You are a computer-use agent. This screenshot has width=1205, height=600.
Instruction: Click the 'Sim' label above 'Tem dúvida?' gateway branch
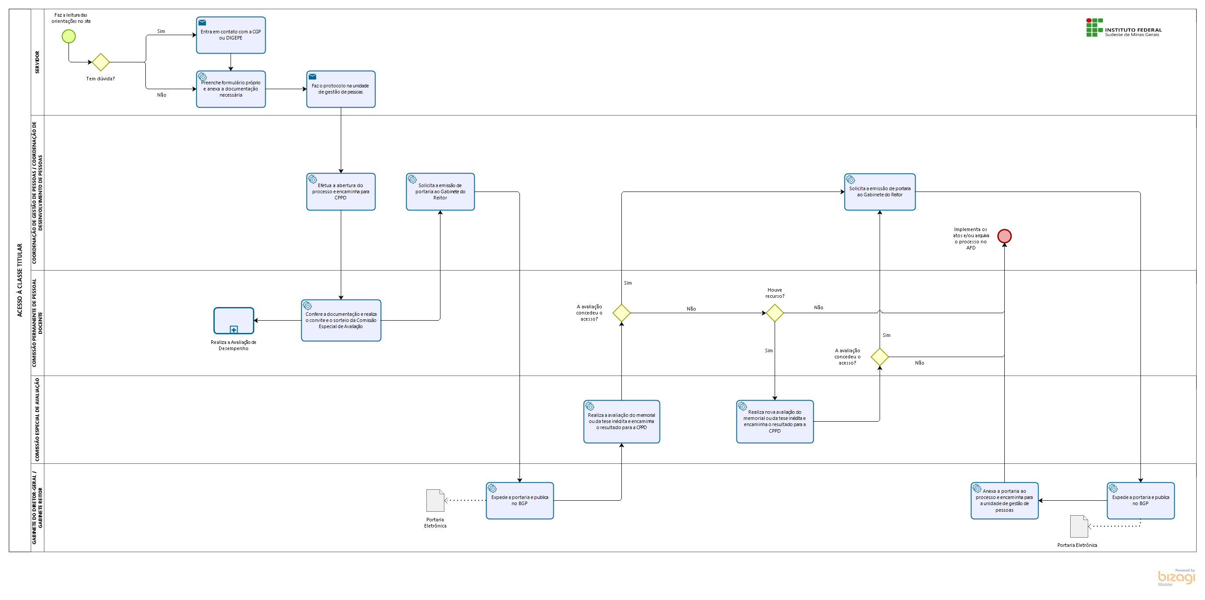[x=161, y=31]
